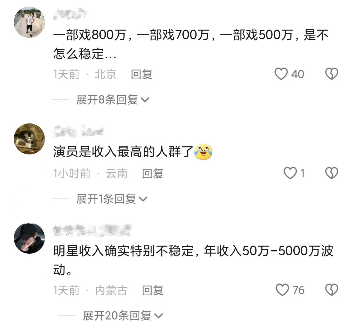Expand the 1 reply (展开1条回复)
355x332 pixels.
pos(112,199)
